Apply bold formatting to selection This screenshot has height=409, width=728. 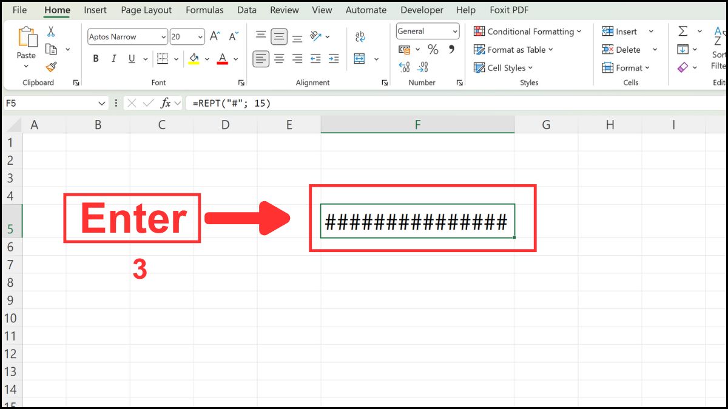pos(95,58)
